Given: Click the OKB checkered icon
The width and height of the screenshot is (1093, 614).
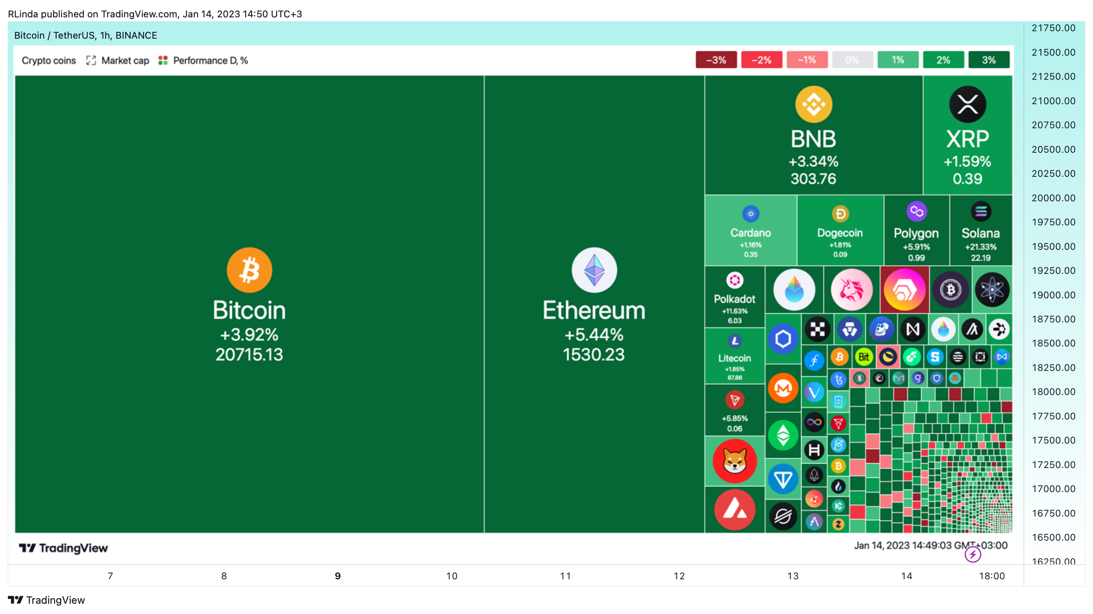Looking at the screenshot, I should click(817, 329).
